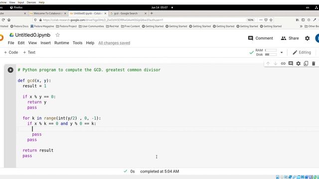319x179 pixels.
Task: Open the Edit menu in Colab
Action: click(21, 43)
